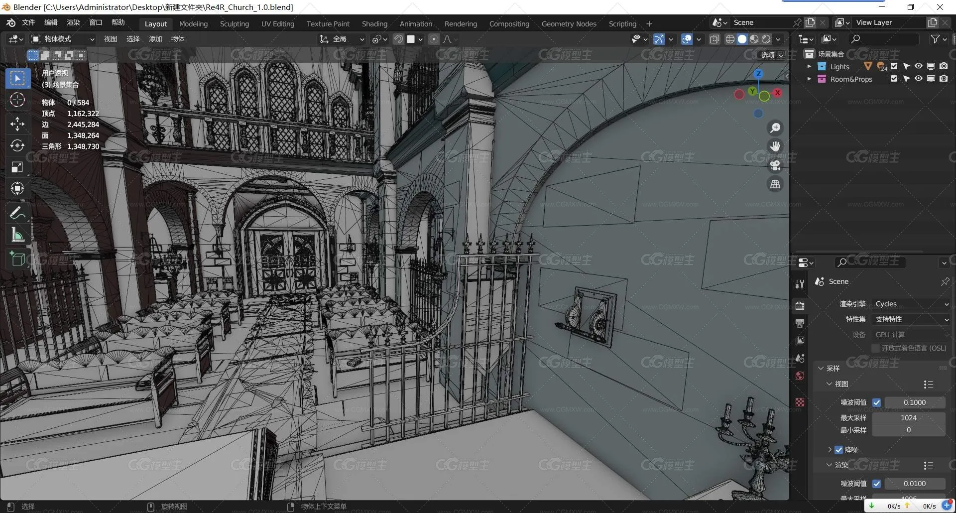
Task: Expand the Lights collection tree
Action: click(x=809, y=66)
